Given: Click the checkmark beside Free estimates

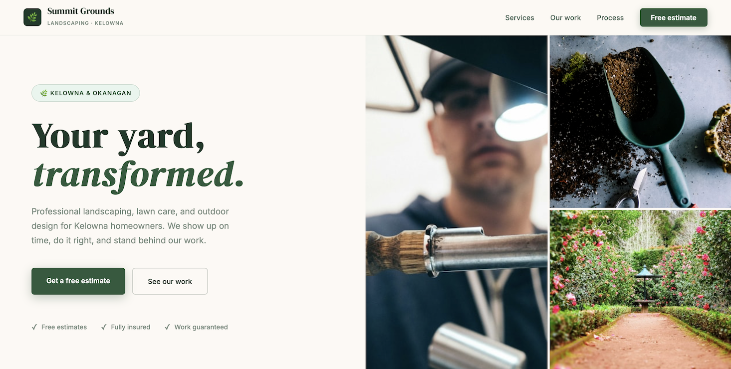Looking at the screenshot, I should pos(34,327).
